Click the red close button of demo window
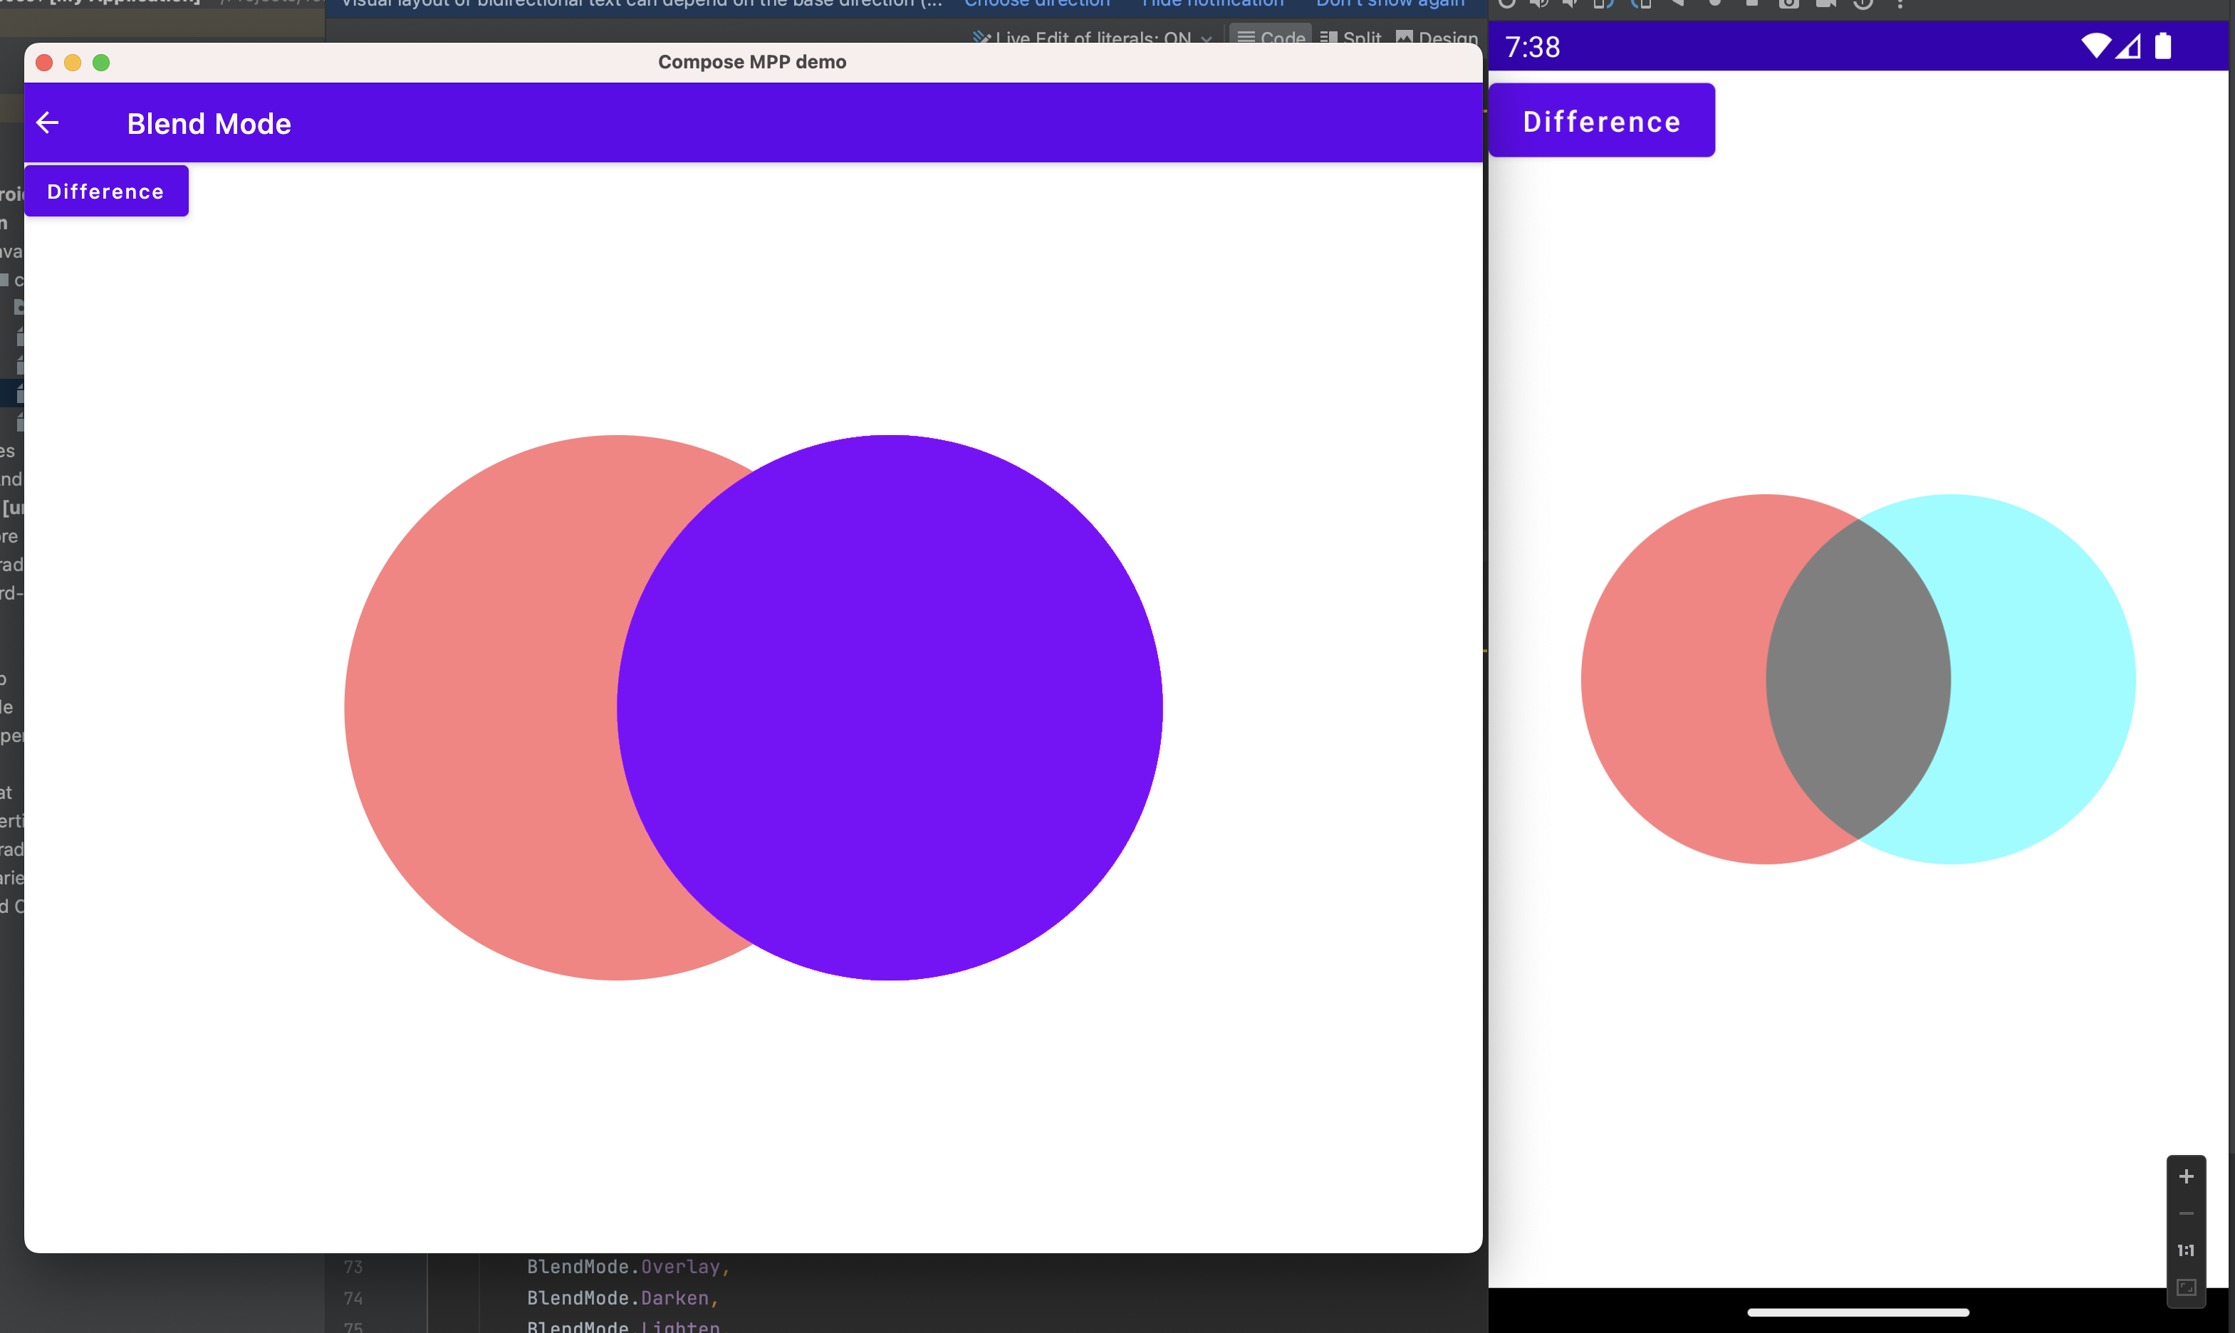Screen dimensions: 2235x1333 [x=44, y=62]
